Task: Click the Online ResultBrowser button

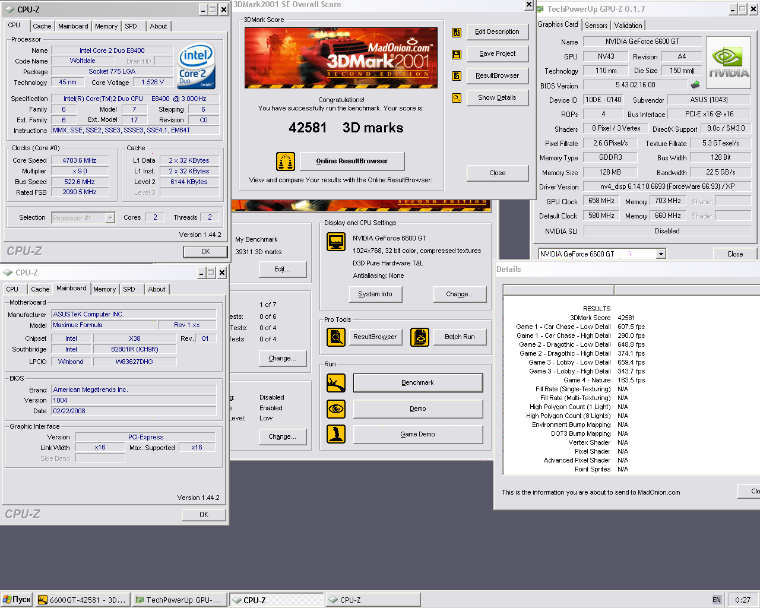Action: point(352,161)
